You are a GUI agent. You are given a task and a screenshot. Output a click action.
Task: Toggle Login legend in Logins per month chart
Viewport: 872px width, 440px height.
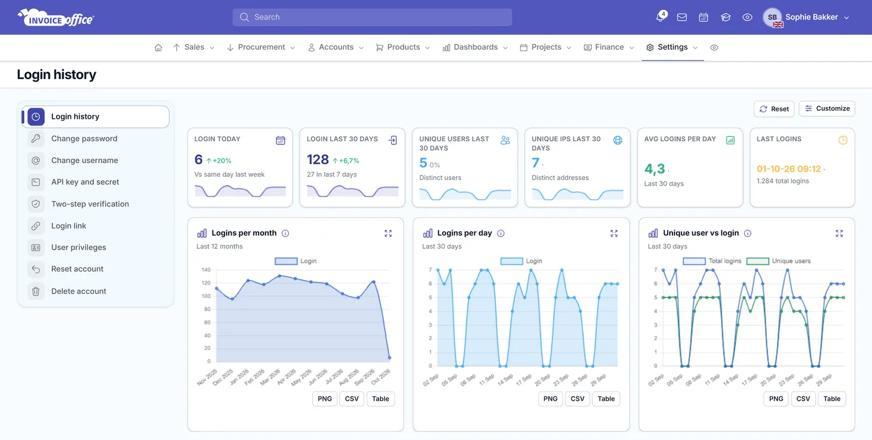click(296, 261)
